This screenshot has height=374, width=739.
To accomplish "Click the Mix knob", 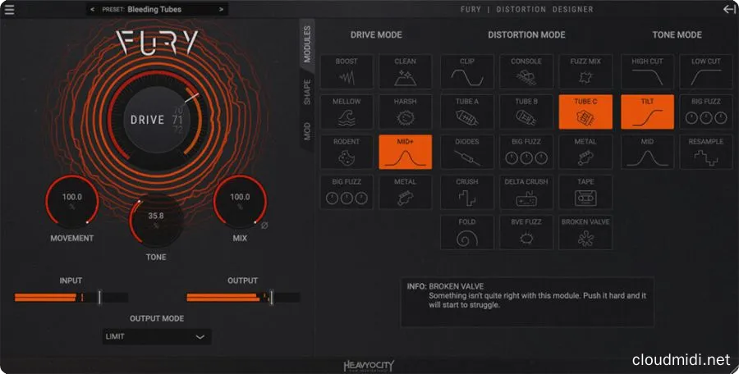I will (240, 201).
